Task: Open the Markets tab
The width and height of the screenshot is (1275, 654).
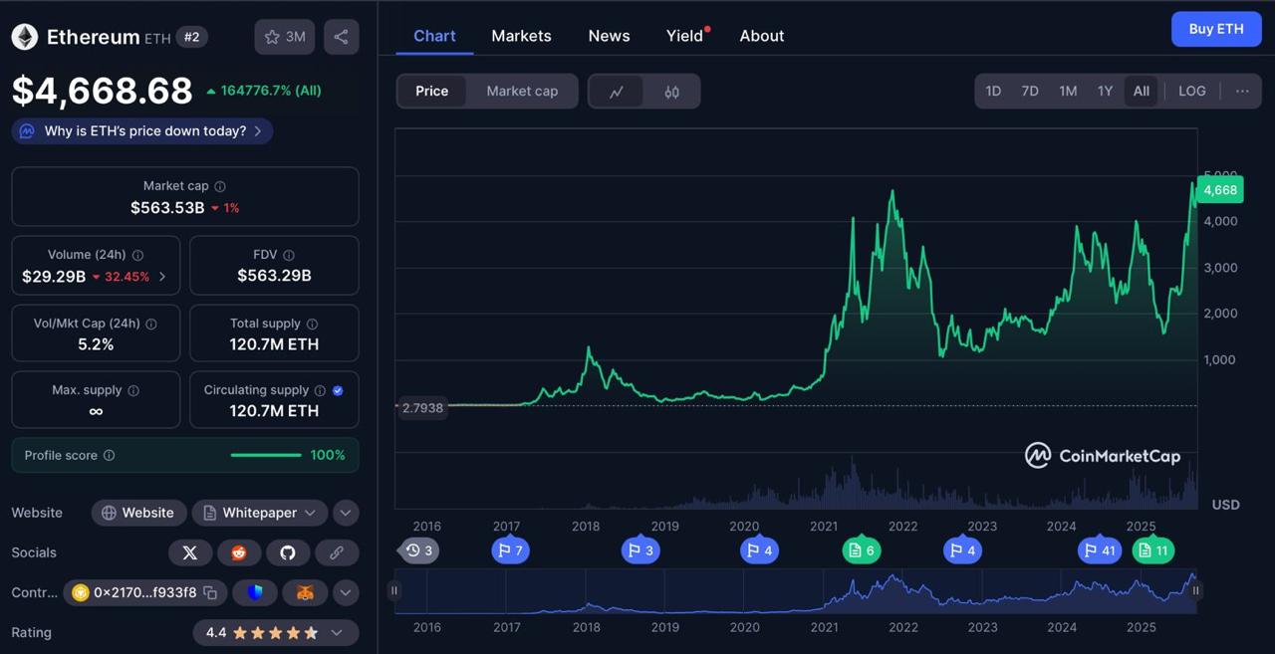Action: 521,36
